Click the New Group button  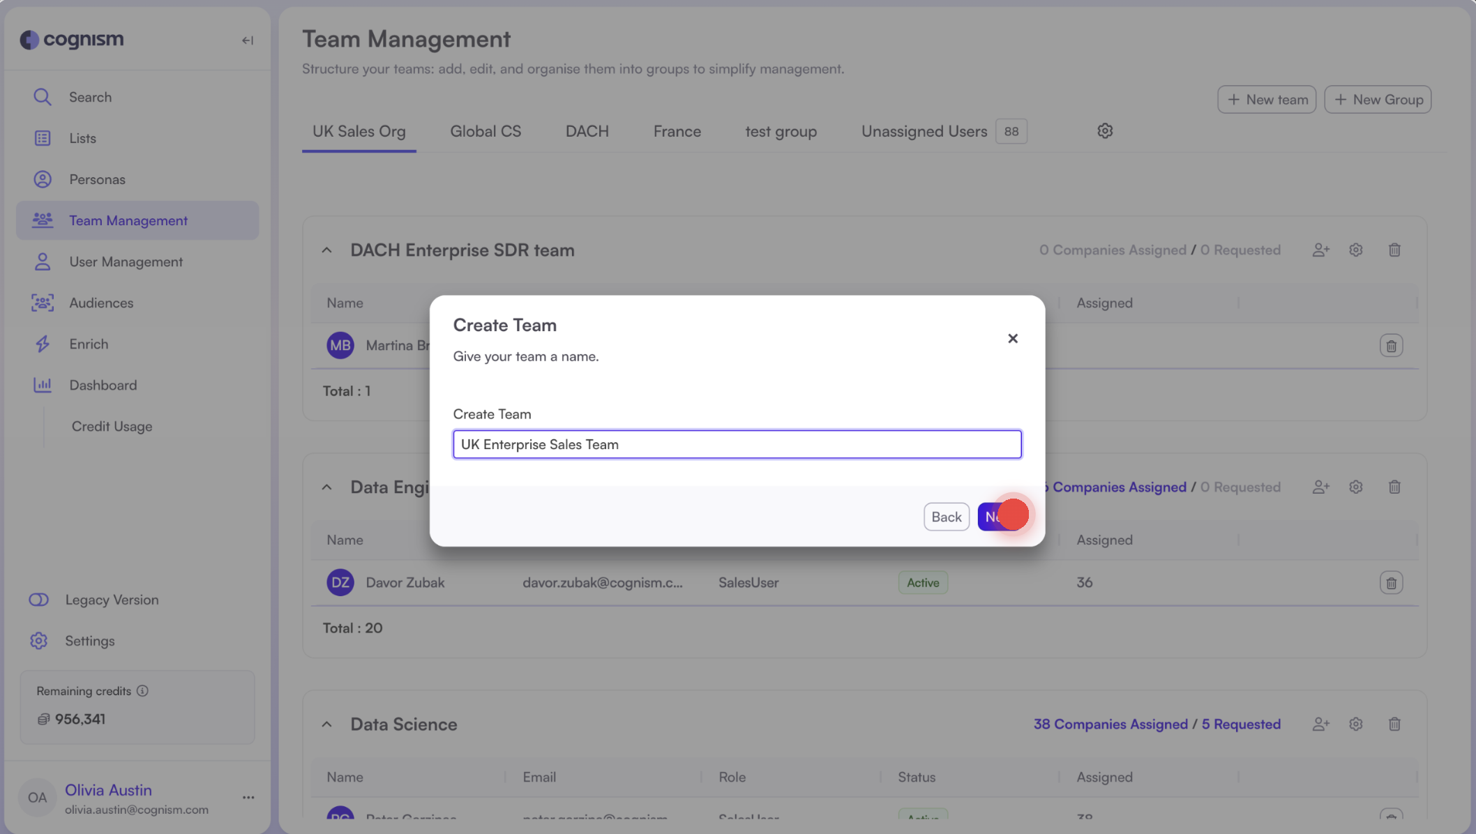pos(1377,99)
